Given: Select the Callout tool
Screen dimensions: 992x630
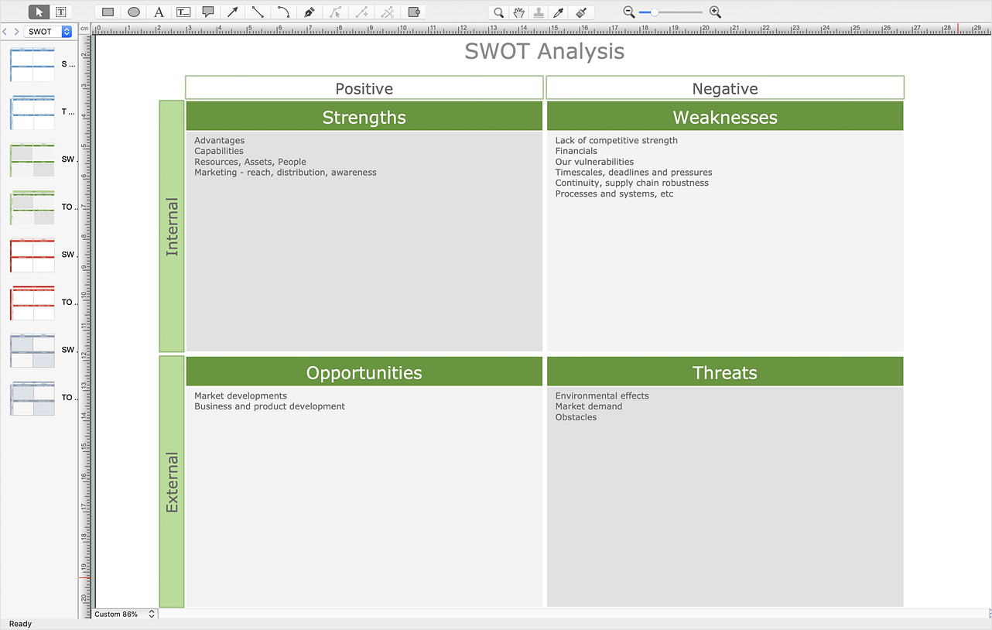Looking at the screenshot, I should 208,12.
